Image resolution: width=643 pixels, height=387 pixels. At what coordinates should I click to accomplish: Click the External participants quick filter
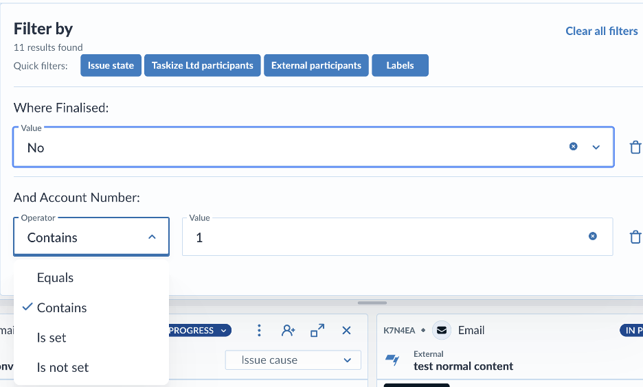(x=316, y=65)
